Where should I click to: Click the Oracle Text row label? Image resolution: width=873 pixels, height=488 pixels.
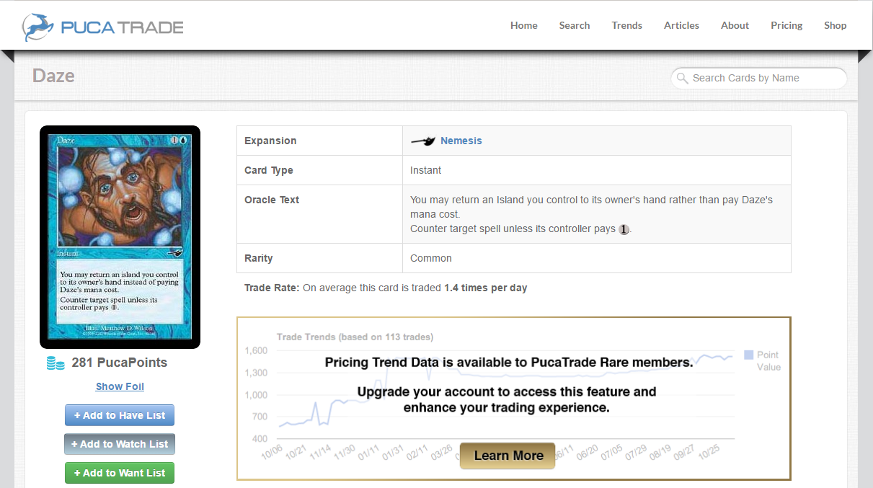click(272, 200)
